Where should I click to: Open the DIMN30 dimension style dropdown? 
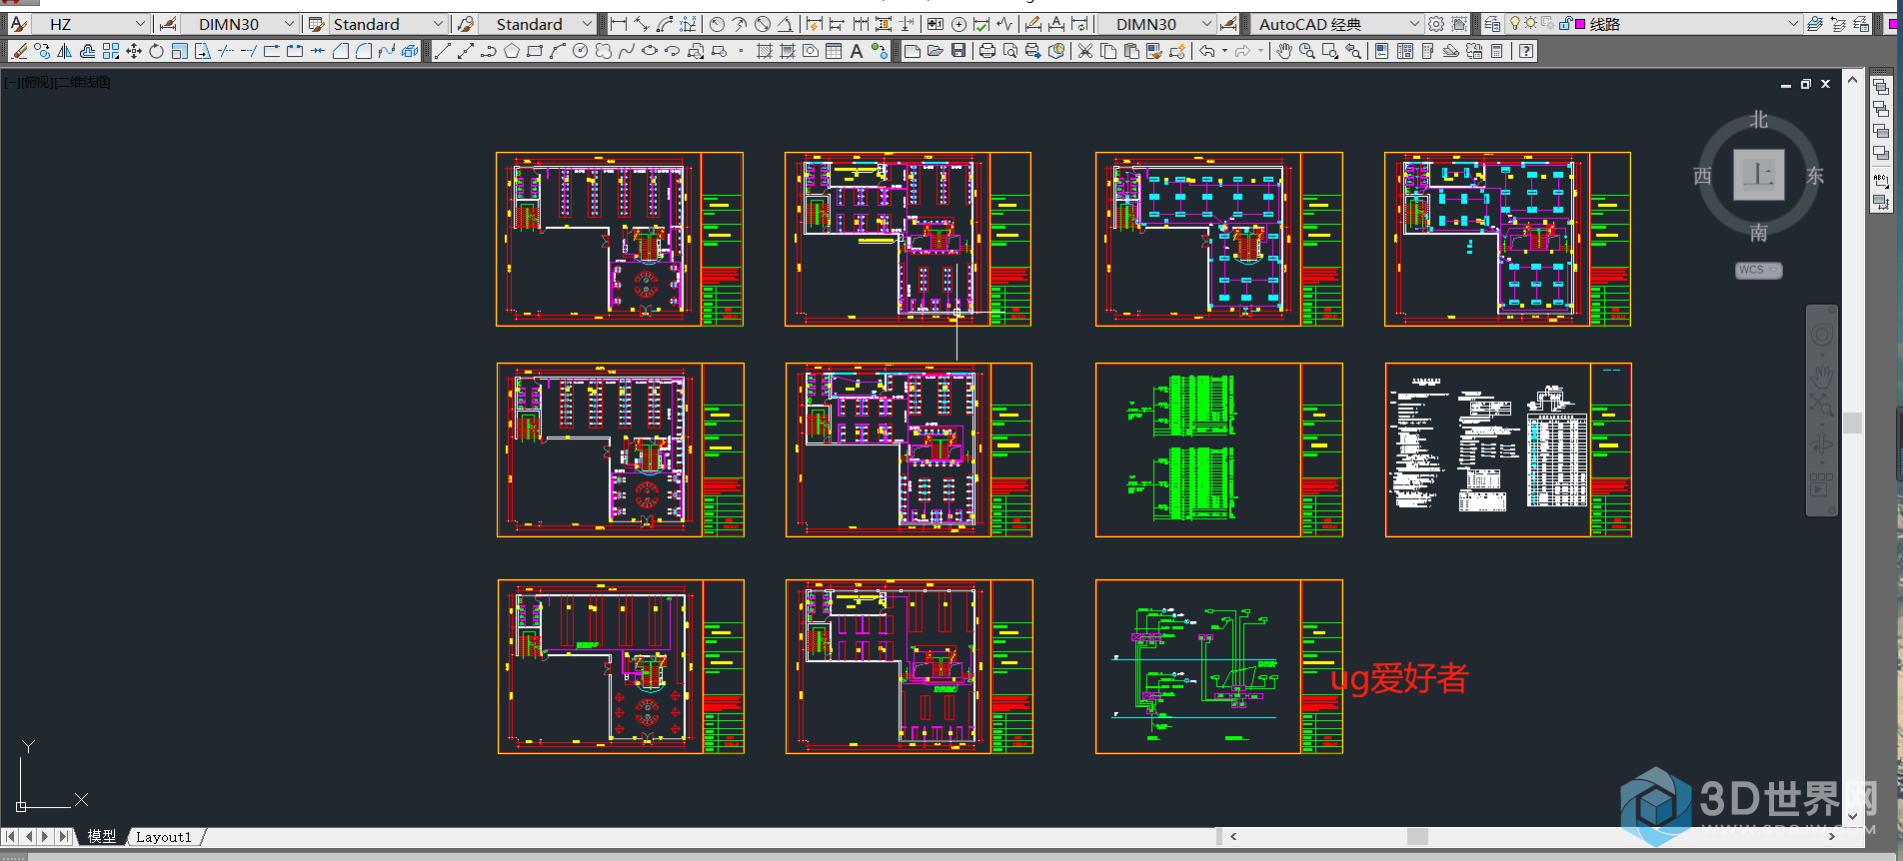pos(240,24)
